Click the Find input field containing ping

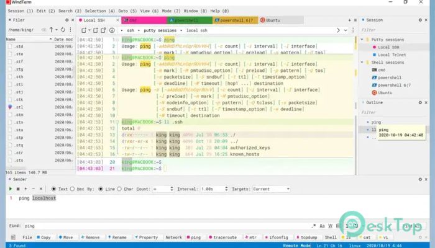pos(167,226)
